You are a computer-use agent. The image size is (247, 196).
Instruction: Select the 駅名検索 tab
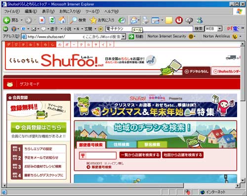(152, 145)
